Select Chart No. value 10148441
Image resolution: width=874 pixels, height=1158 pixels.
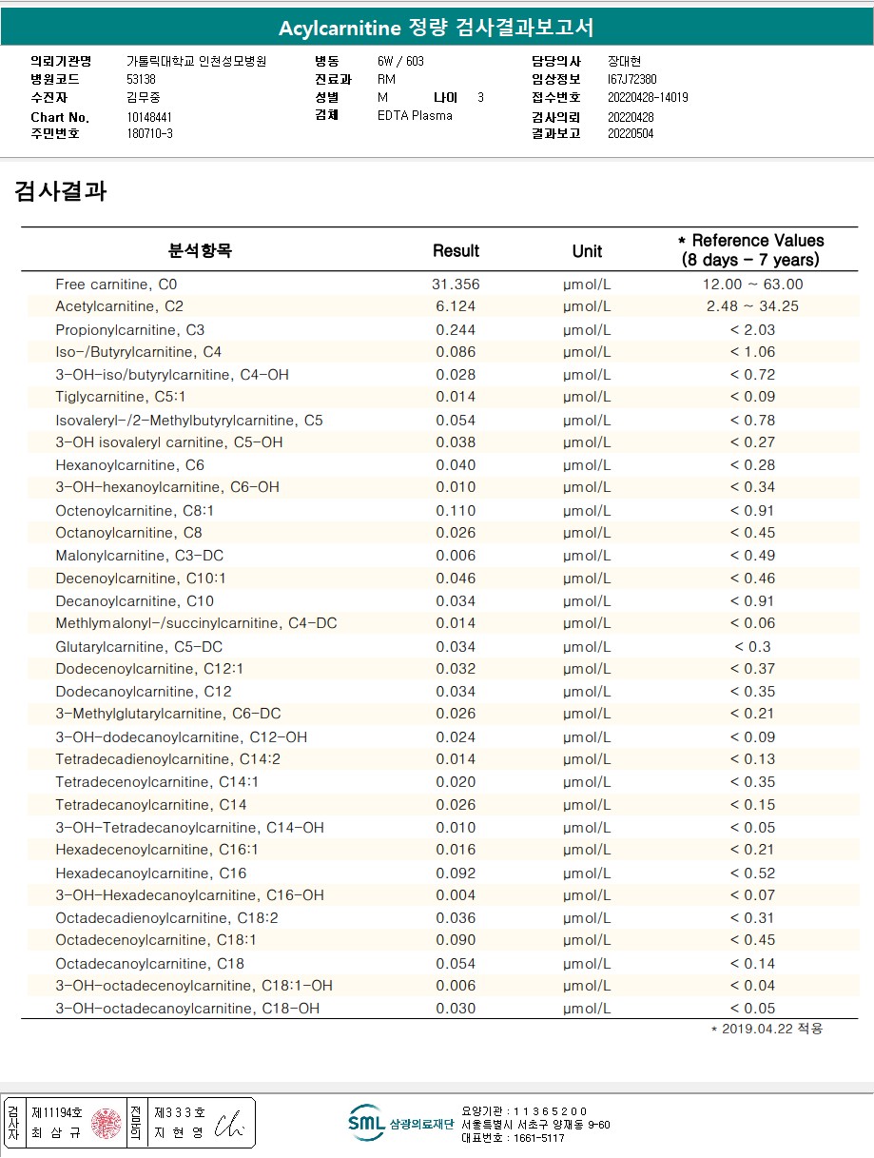(149, 117)
